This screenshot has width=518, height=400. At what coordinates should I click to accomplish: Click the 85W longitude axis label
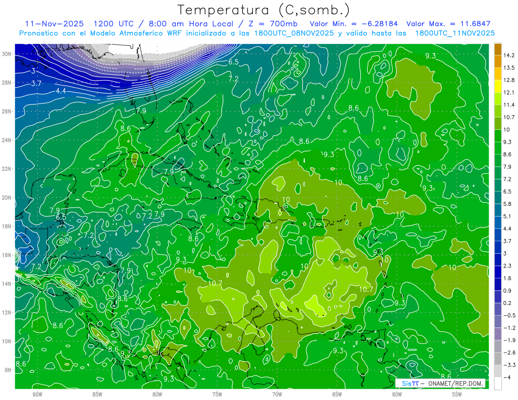(x=97, y=394)
